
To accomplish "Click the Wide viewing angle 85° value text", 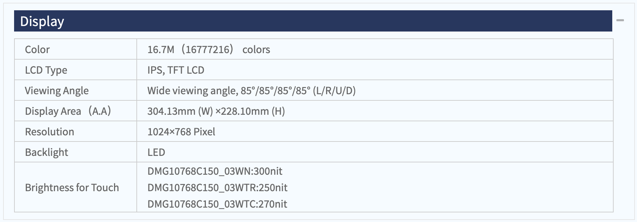I will point(252,90).
